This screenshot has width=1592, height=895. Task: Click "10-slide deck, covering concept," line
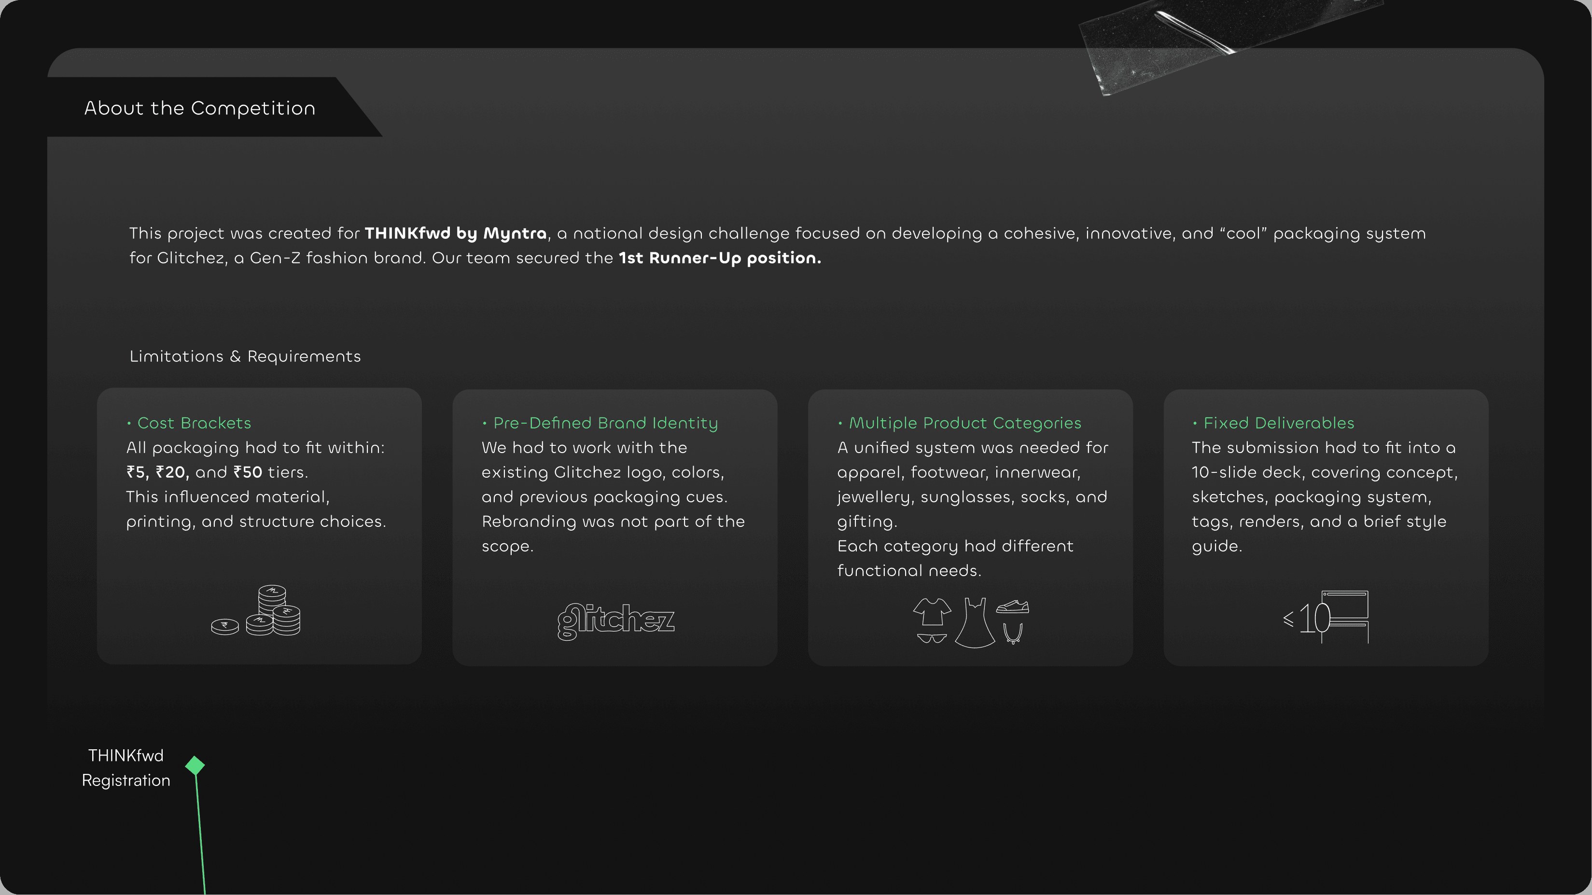point(1325,472)
